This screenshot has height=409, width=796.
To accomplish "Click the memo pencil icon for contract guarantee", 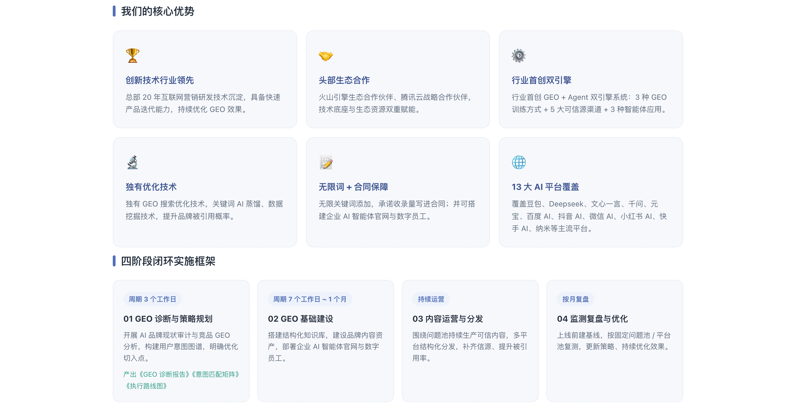I will click(326, 162).
